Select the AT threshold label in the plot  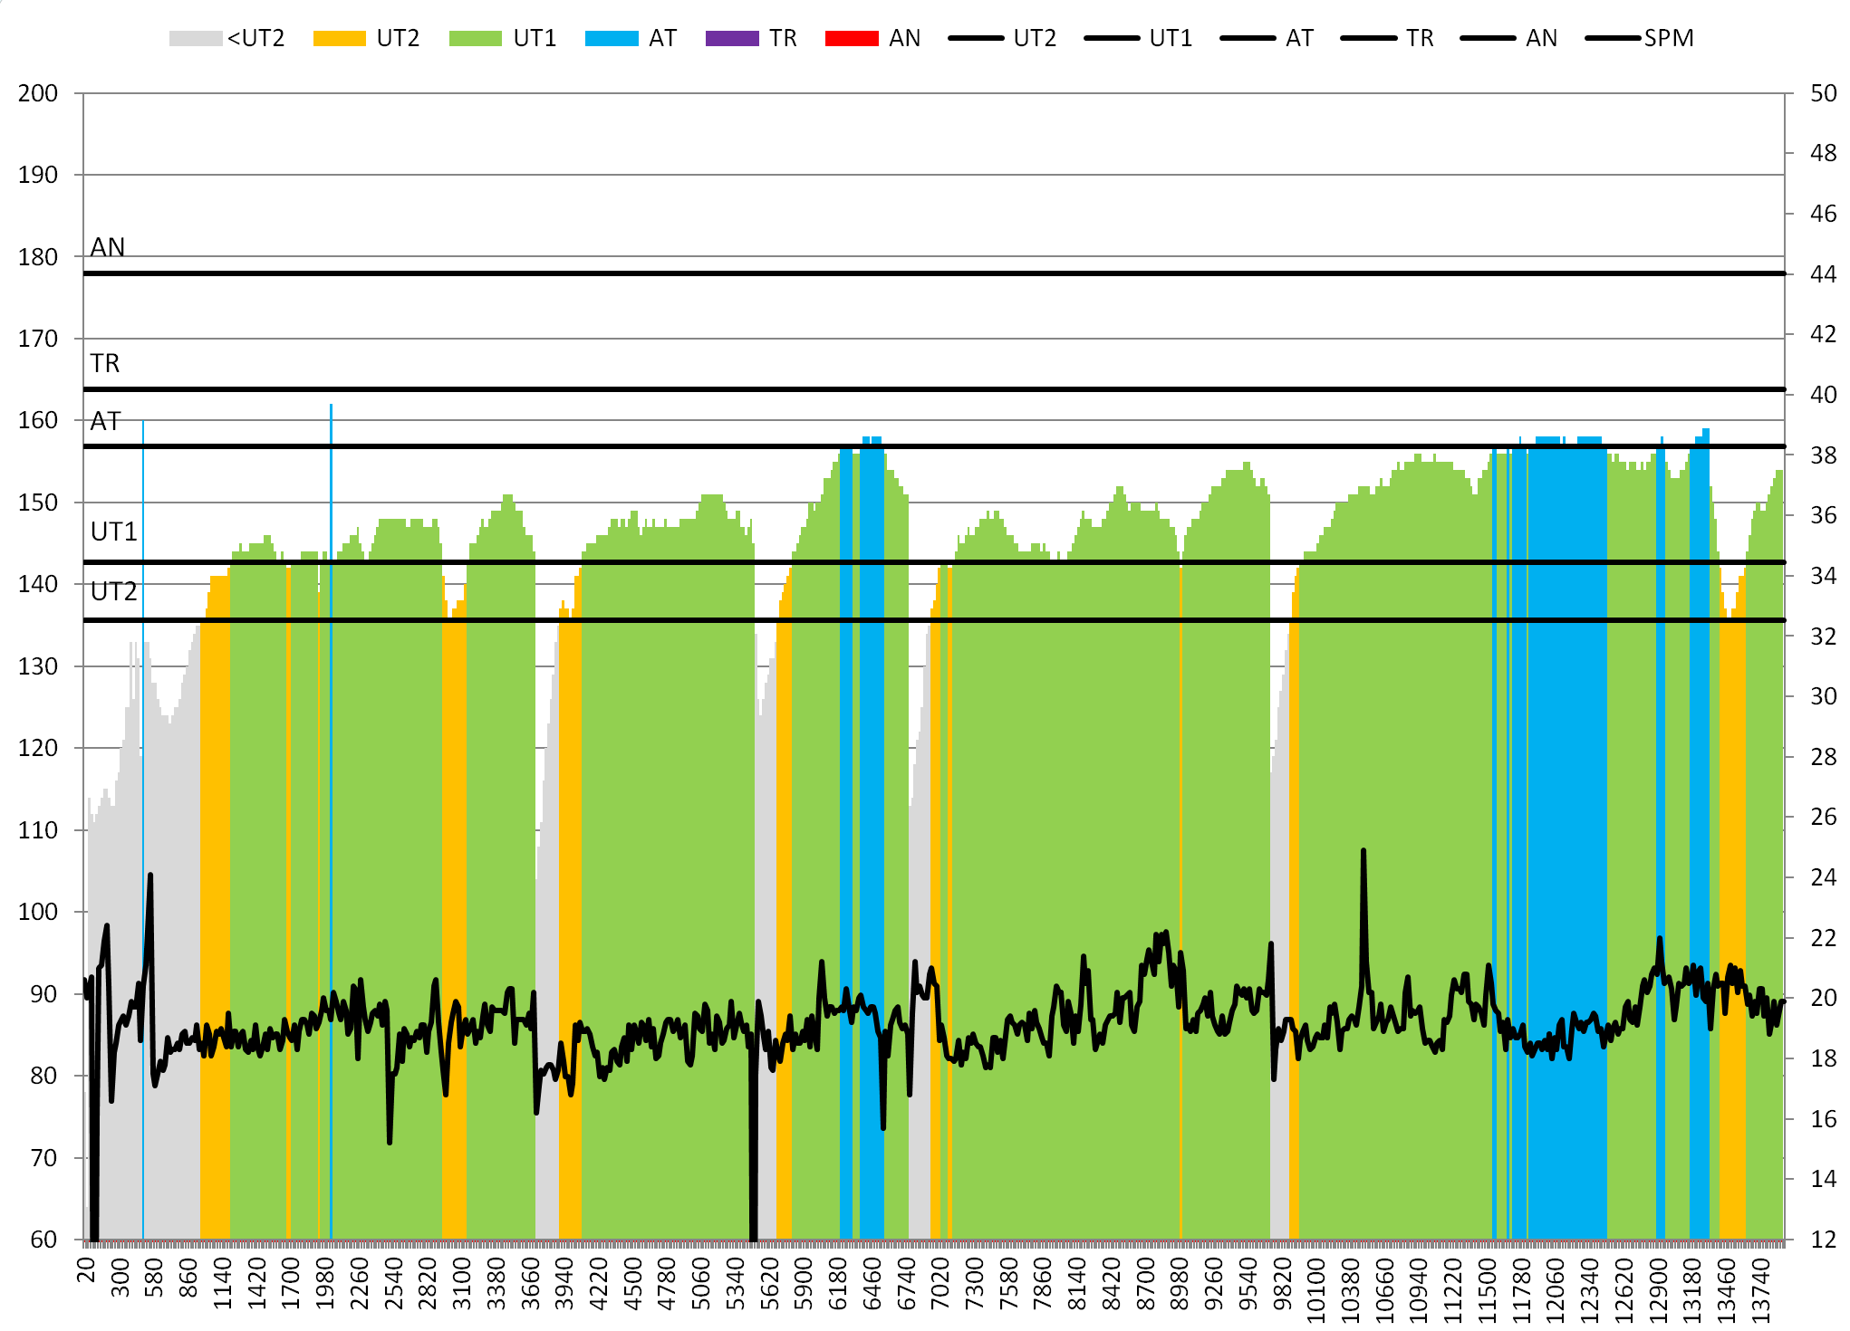pos(105,421)
